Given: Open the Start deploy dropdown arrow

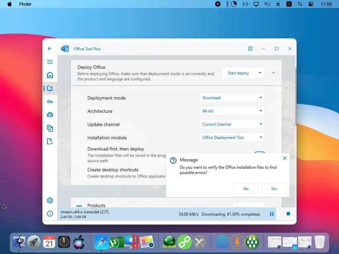Looking at the screenshot, I should pyautogui.click(x=260, y=73).
